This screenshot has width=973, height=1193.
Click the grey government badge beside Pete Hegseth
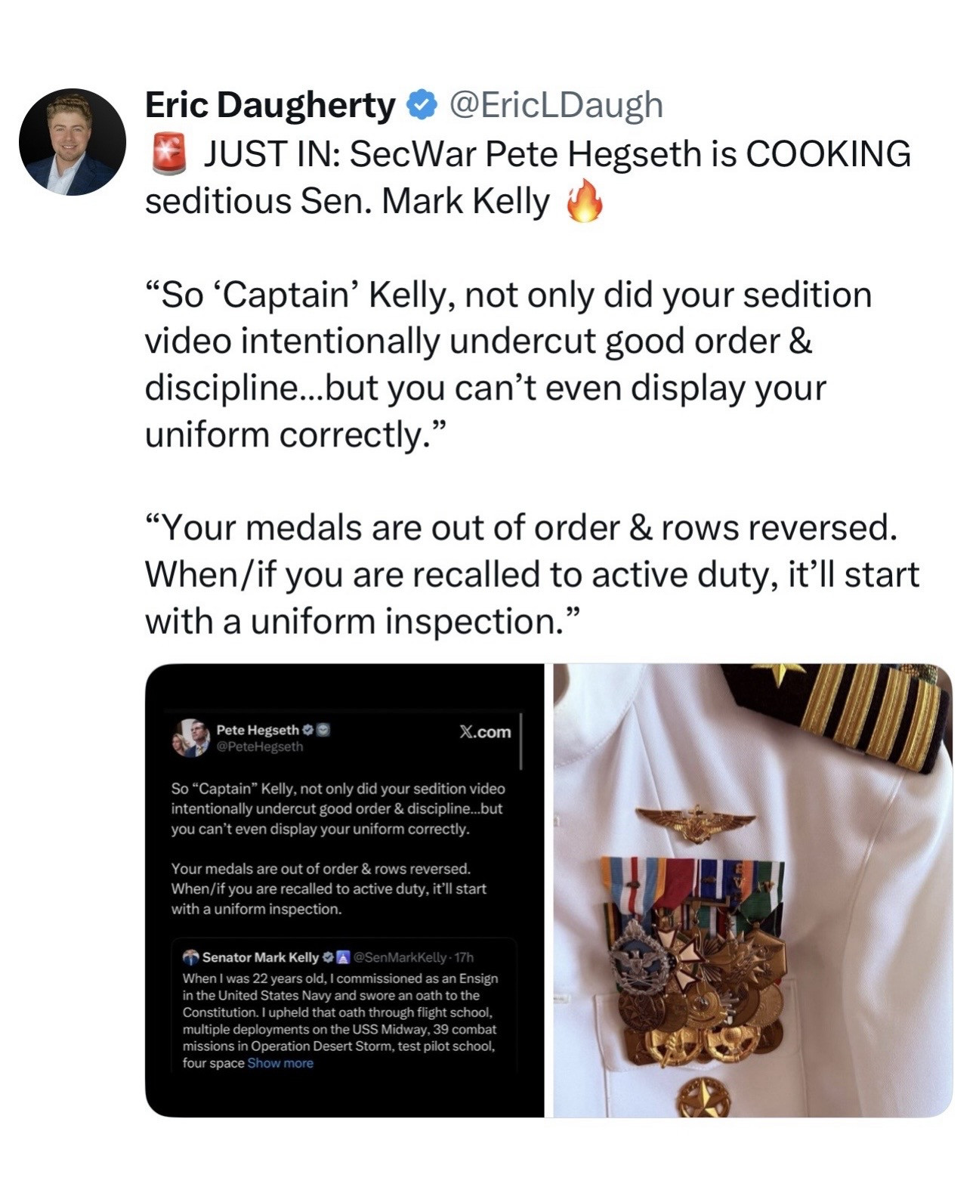[x=322, y=730]
